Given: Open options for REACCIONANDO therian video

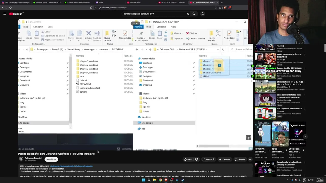Looking at the screenshot, I should click(x=305, y=55).
